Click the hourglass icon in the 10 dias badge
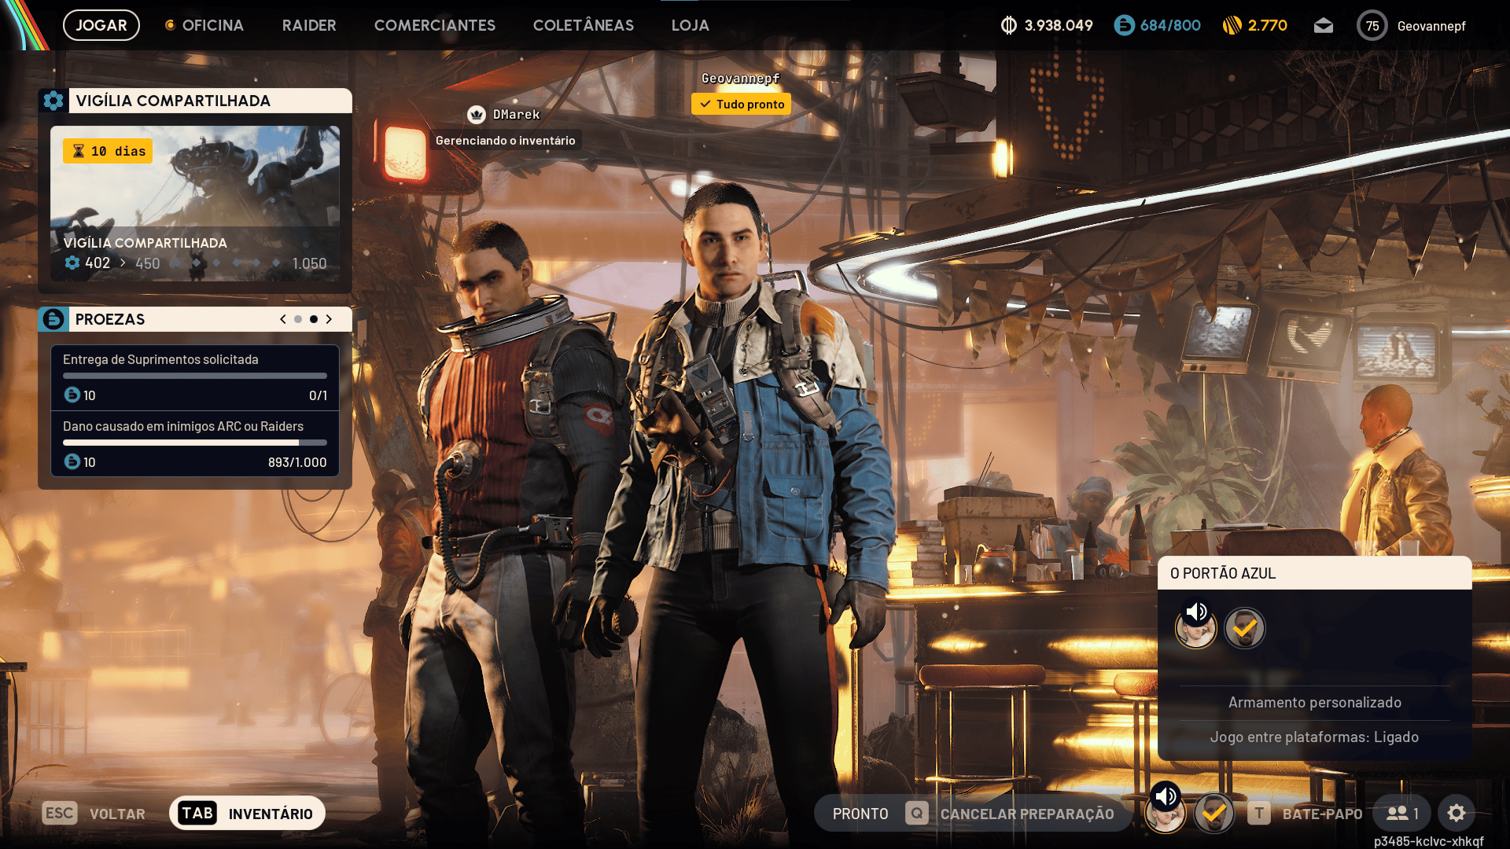 (x=79, y=151)
